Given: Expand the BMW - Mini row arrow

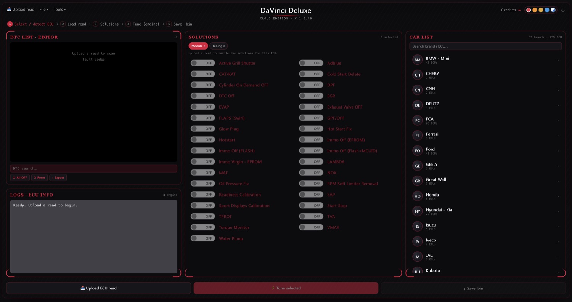Looking at the screenshot, I should tap(558, 60).
